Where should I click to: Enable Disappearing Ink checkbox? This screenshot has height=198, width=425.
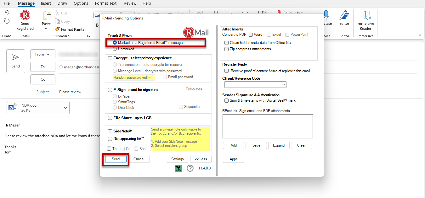tap(110, 139)
